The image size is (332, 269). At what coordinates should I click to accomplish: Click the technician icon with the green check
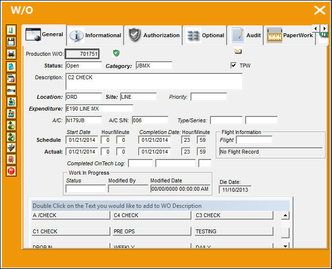[11, 137]
